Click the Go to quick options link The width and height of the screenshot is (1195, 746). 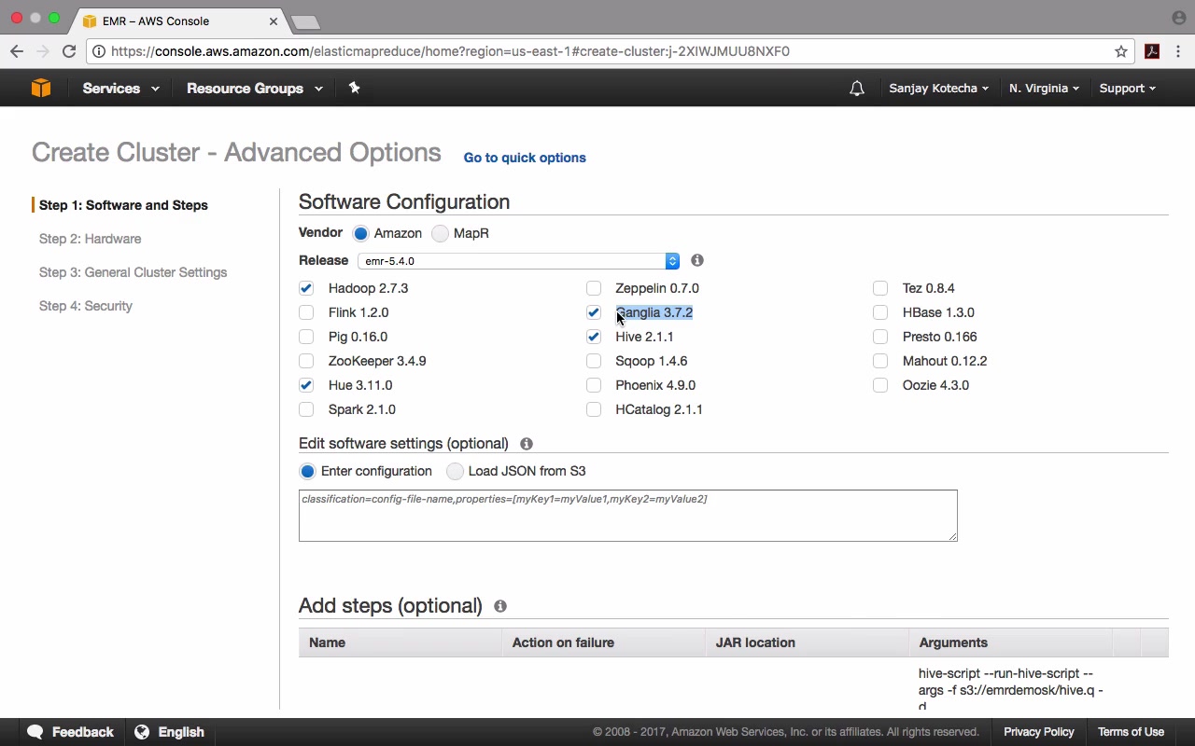click(x=525, y=158)
